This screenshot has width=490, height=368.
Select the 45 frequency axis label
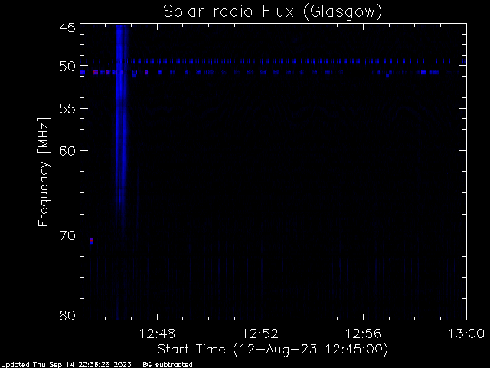[67, 28]
